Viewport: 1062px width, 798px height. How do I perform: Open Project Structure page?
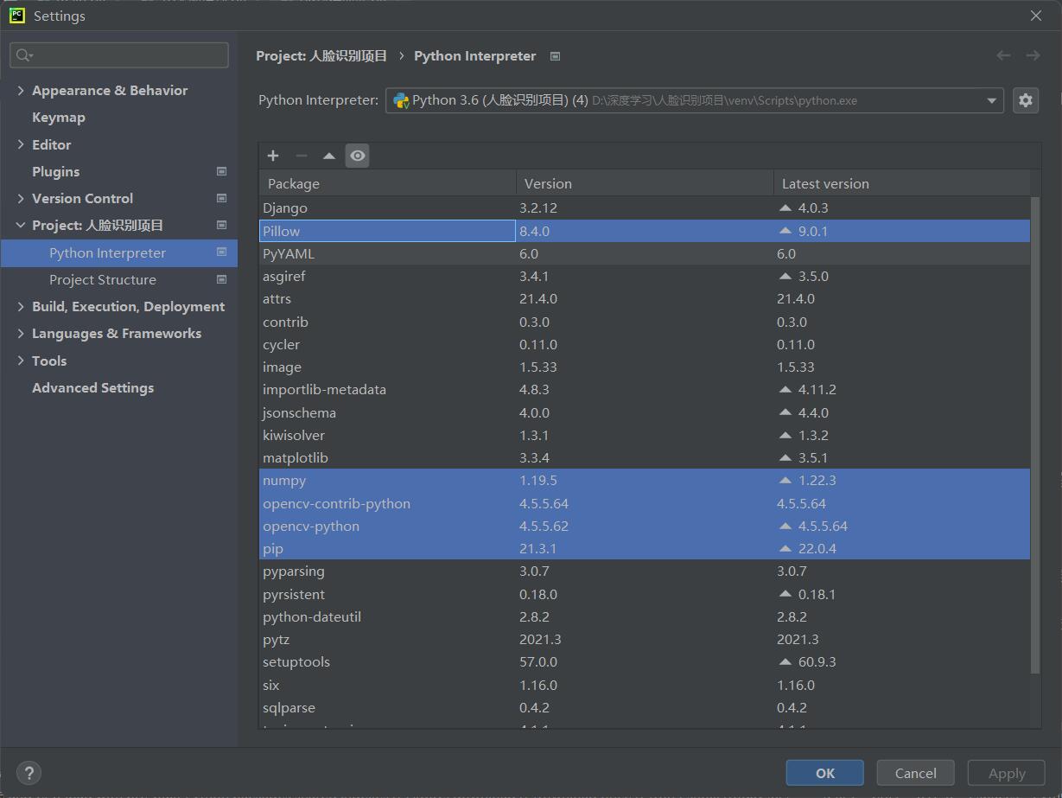[103, 279]
